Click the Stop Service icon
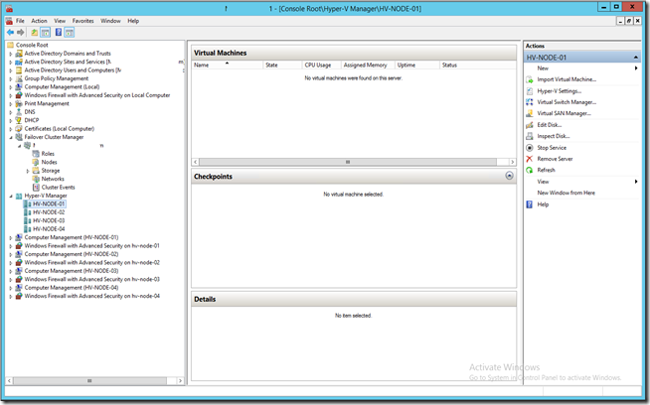650x405 pixels. [x=530, y=148]
